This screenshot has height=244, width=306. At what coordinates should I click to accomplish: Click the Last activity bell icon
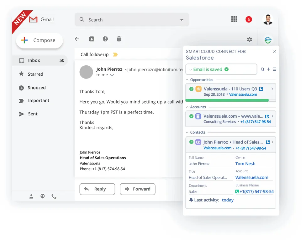pos(191,200)
